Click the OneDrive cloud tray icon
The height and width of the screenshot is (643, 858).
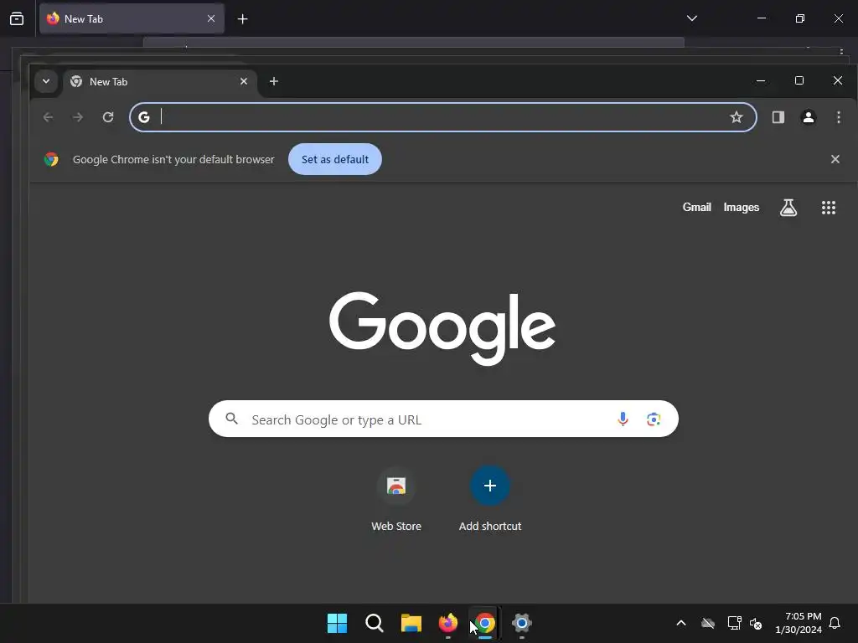pos(708,623)
